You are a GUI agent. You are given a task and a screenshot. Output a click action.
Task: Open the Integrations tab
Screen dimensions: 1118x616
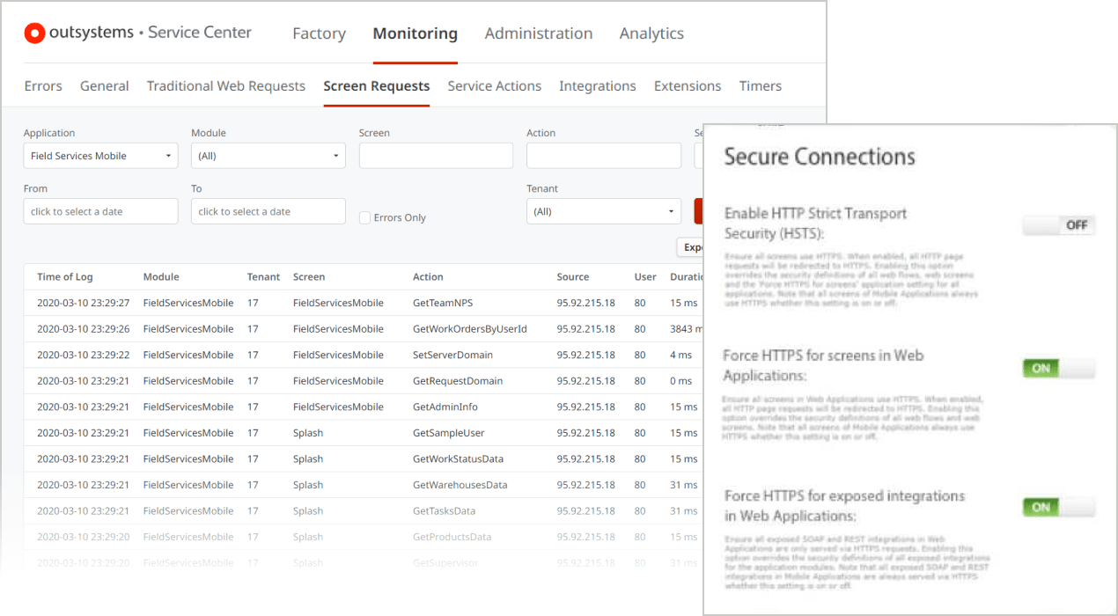[598, 86]
